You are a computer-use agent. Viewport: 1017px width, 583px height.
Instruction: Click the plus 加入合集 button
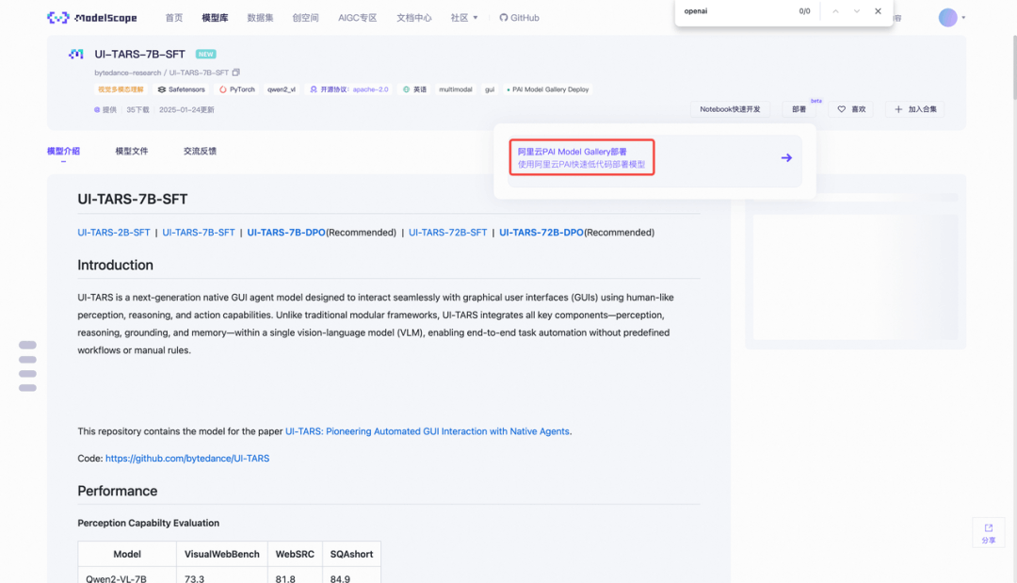[x=915, y=109]
